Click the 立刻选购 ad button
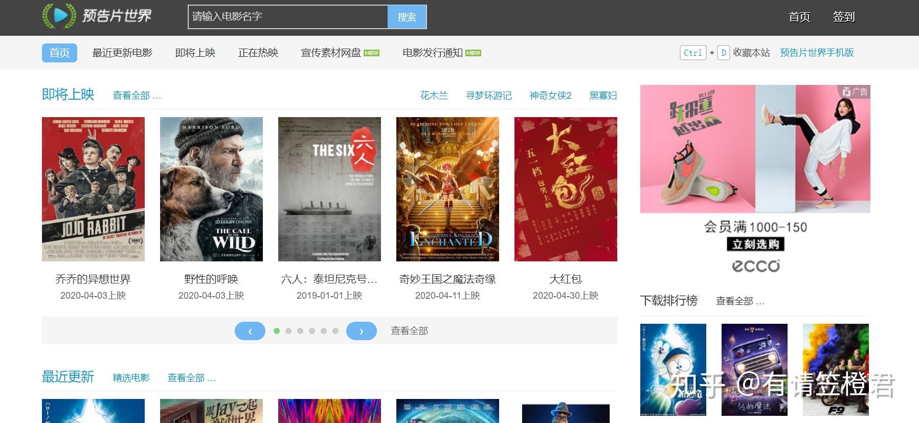 (755, 244)
